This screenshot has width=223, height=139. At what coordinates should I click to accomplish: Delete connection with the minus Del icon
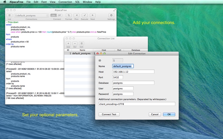[75, 43]
